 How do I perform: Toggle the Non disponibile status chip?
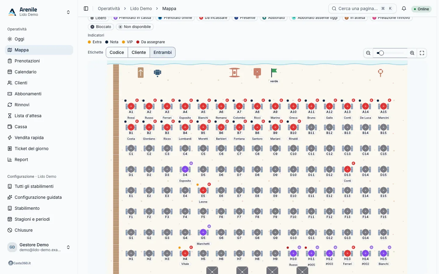point(135,27)
